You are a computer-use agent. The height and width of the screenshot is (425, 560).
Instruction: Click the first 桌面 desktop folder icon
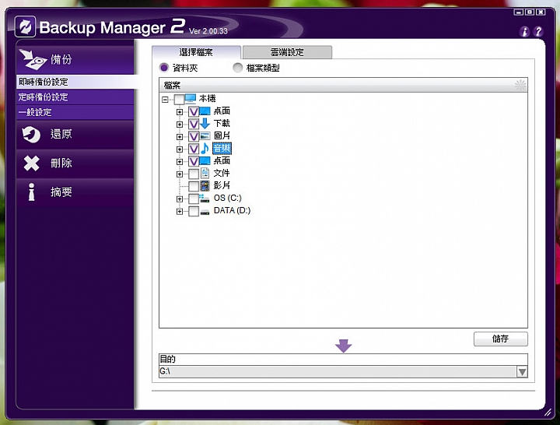point(205,111)
